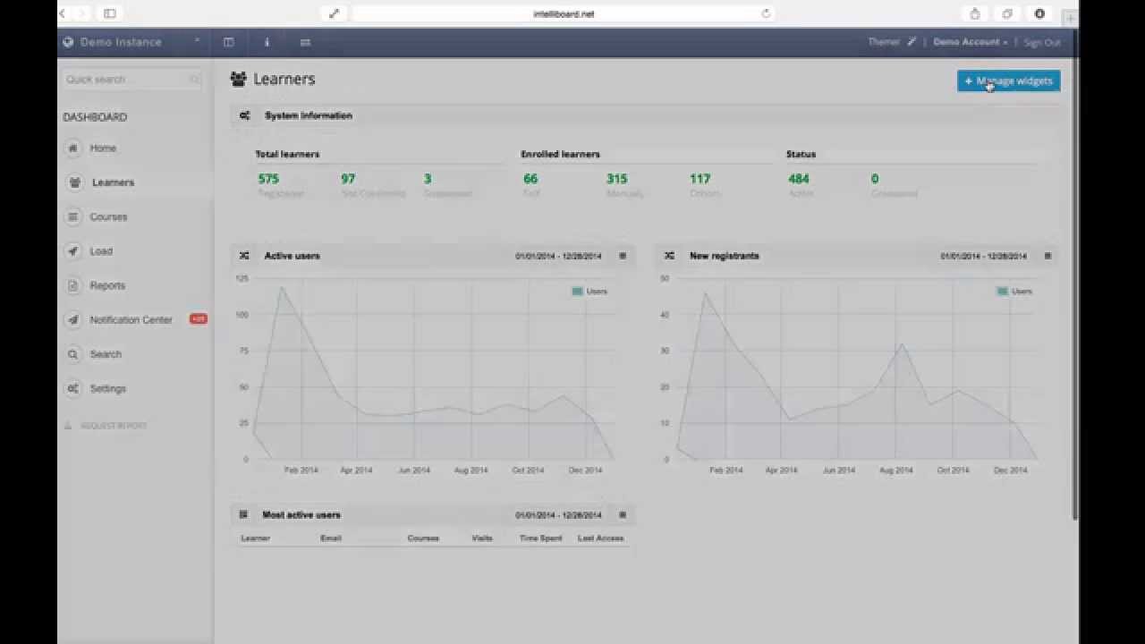Click the Settings gears icon in the sidebar
This screenshot has width=1145, height=644.
click(x=73, y=389)
